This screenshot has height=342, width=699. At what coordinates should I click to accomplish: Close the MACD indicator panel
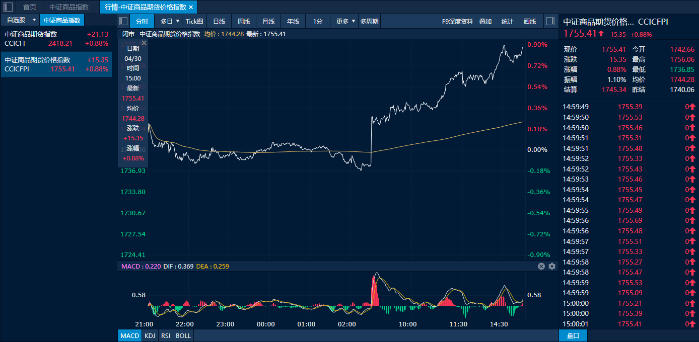541,266
